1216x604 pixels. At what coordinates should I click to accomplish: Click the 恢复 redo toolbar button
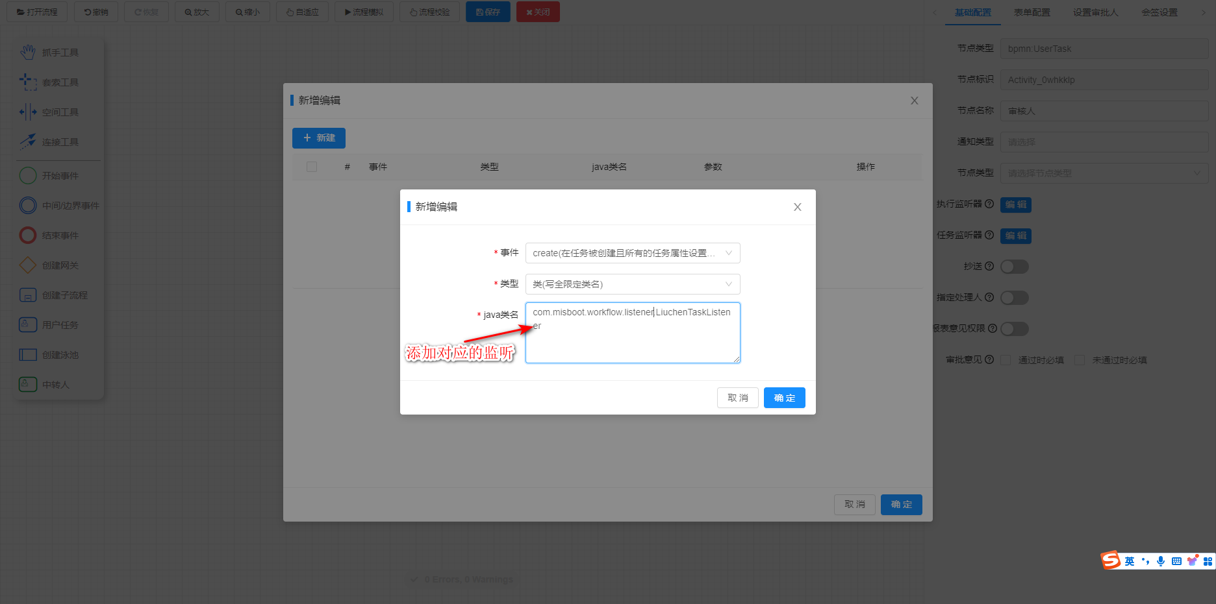pos(147,12)
